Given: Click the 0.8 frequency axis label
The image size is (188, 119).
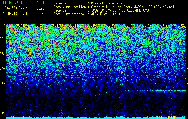Looking at the screenshot, I should click(3, 83).
